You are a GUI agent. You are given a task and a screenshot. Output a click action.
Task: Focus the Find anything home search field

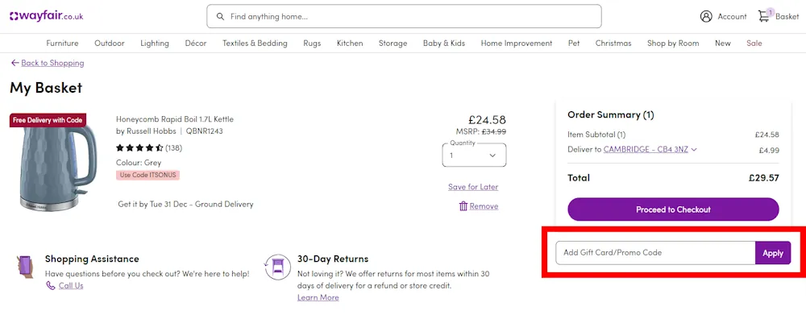[404, 16]
